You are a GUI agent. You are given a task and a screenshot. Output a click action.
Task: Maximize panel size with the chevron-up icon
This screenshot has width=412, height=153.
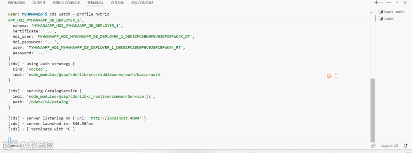click(x=397, y=3)
